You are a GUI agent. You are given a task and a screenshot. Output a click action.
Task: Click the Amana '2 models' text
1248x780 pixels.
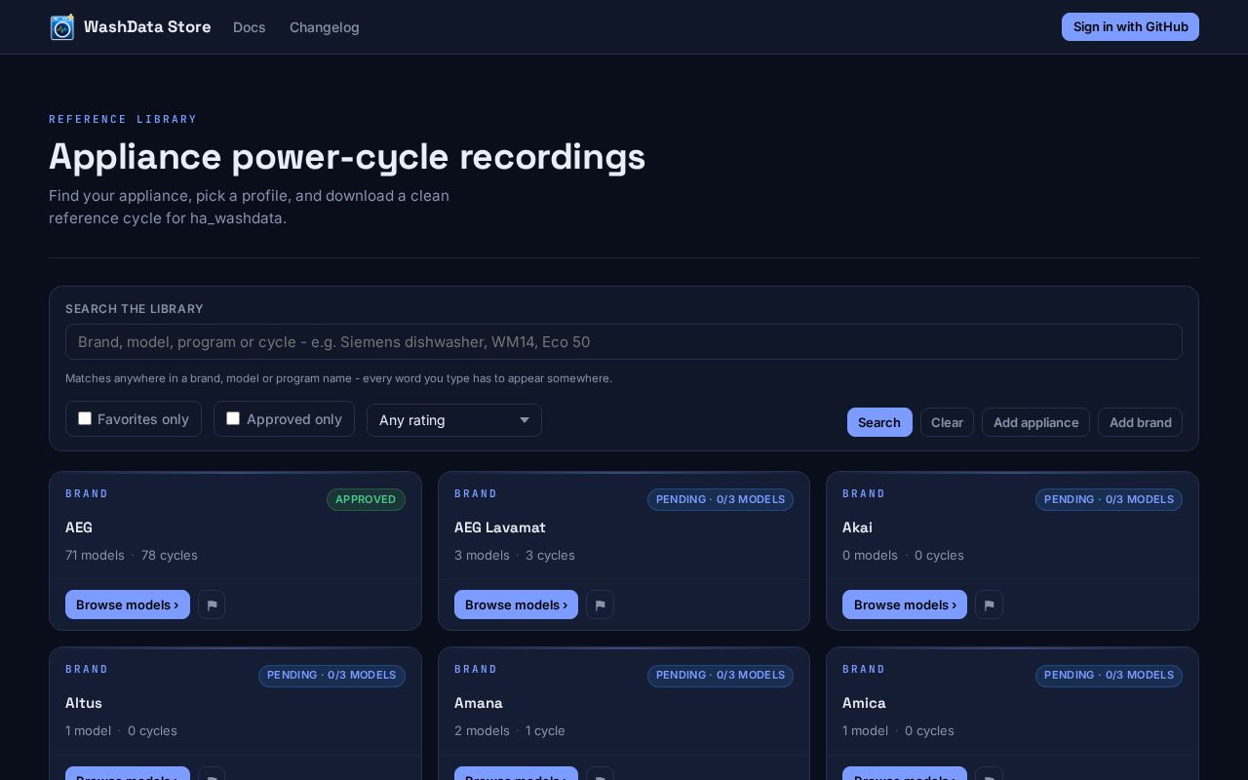(482, 730)
